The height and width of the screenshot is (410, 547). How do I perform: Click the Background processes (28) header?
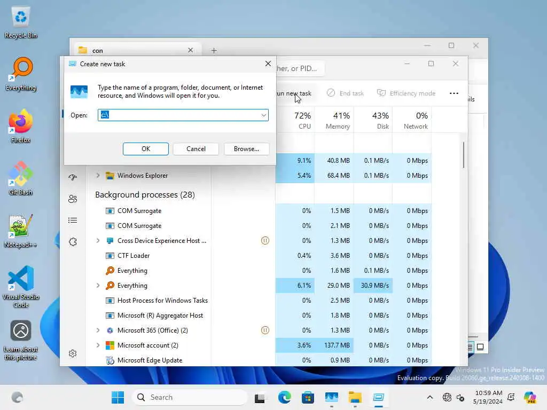coord(145,194)
